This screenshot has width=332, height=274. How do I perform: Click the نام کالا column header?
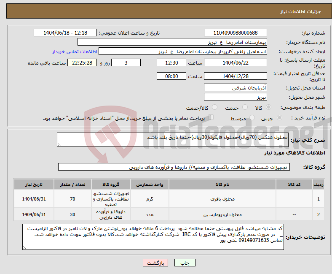[222, 184]
